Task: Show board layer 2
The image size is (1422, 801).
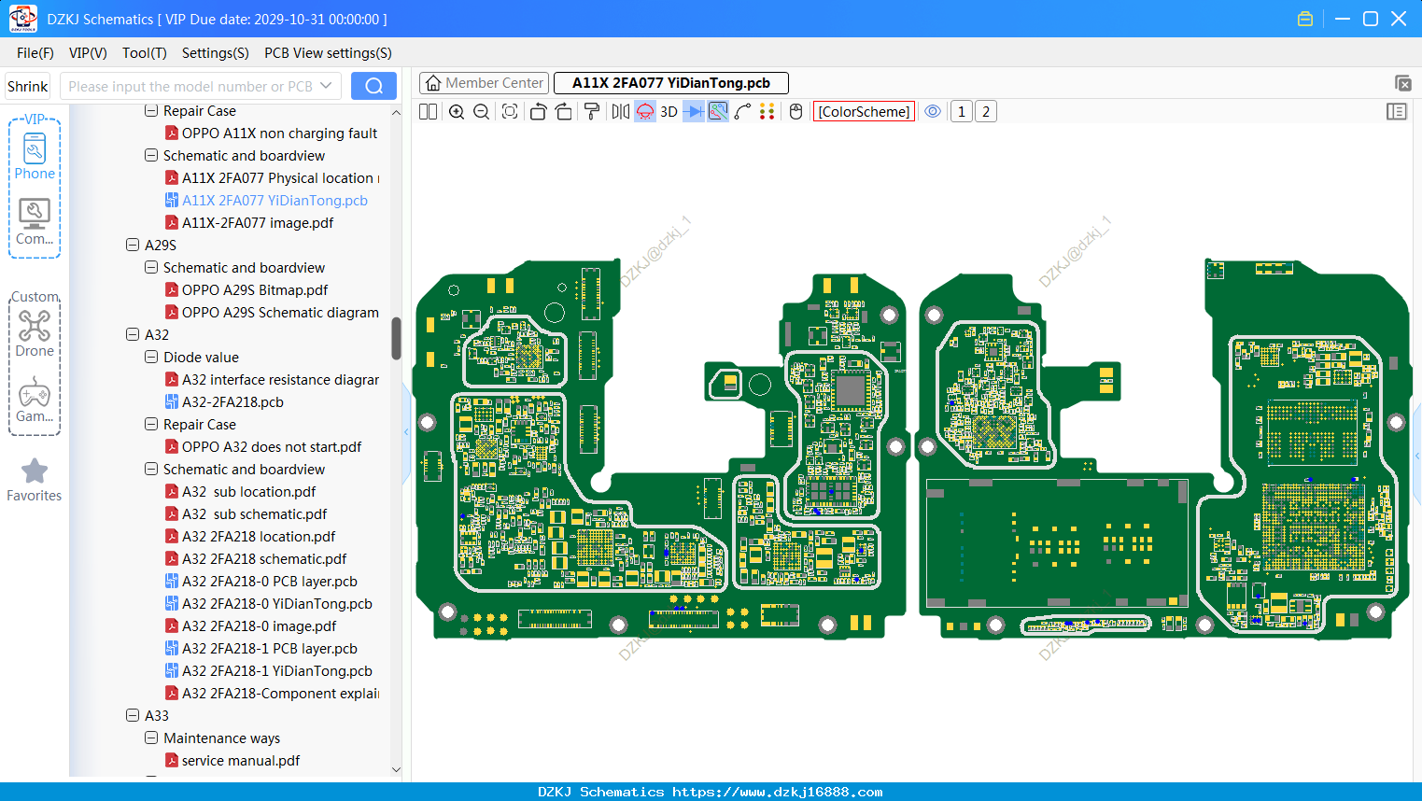Action: pyautogui.click(x=986, y=112)
